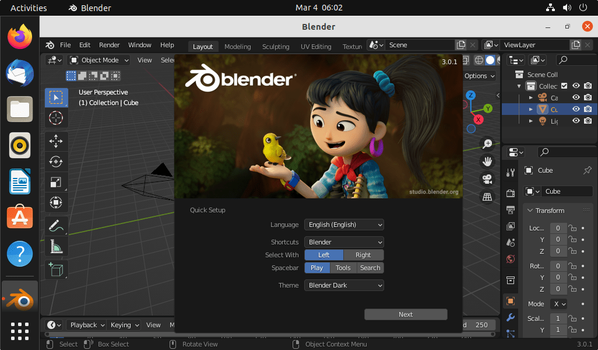Set Select With to Right

pyautogui.click(x=363, y=255)
